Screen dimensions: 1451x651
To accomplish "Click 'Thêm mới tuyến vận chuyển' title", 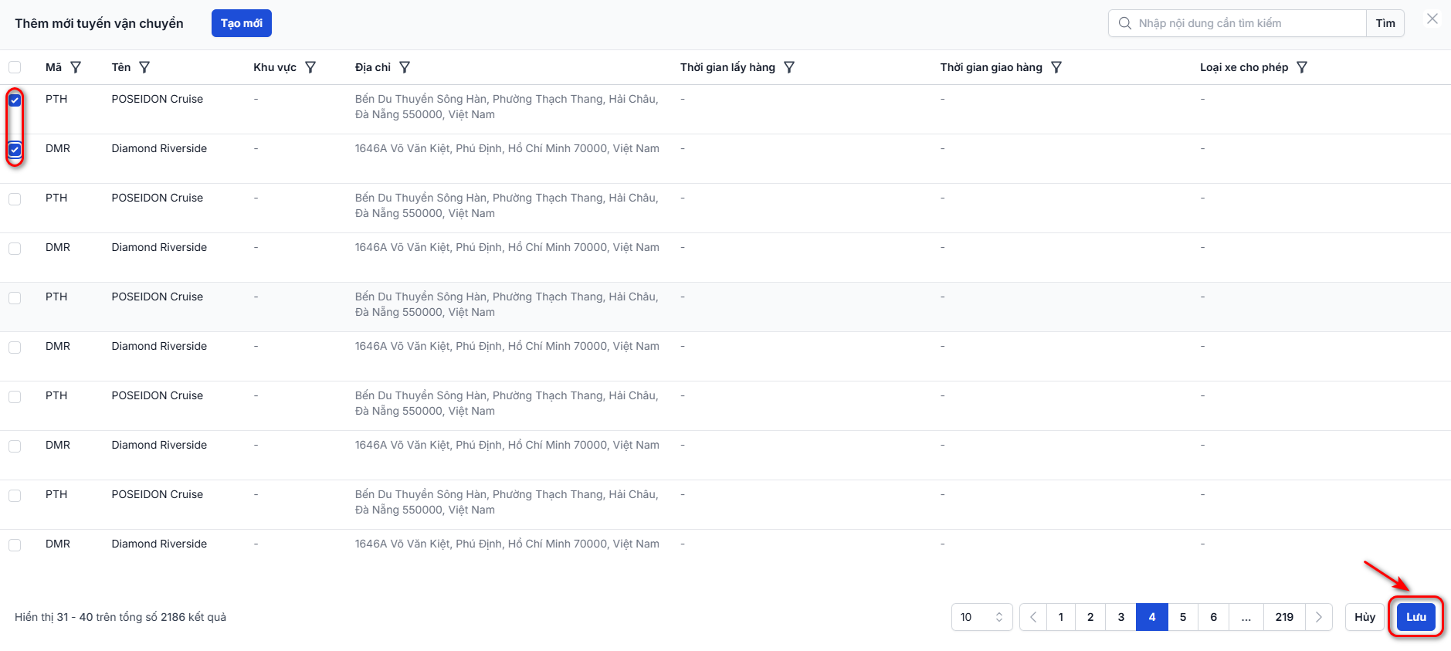I will coord(99,23).
